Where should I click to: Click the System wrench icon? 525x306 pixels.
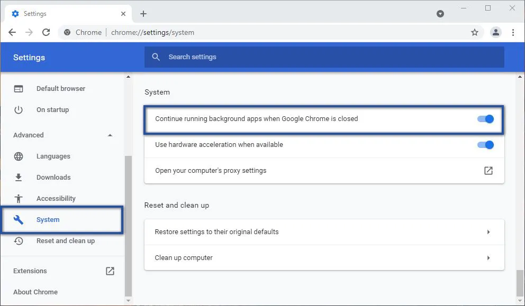tap(19, 219)
